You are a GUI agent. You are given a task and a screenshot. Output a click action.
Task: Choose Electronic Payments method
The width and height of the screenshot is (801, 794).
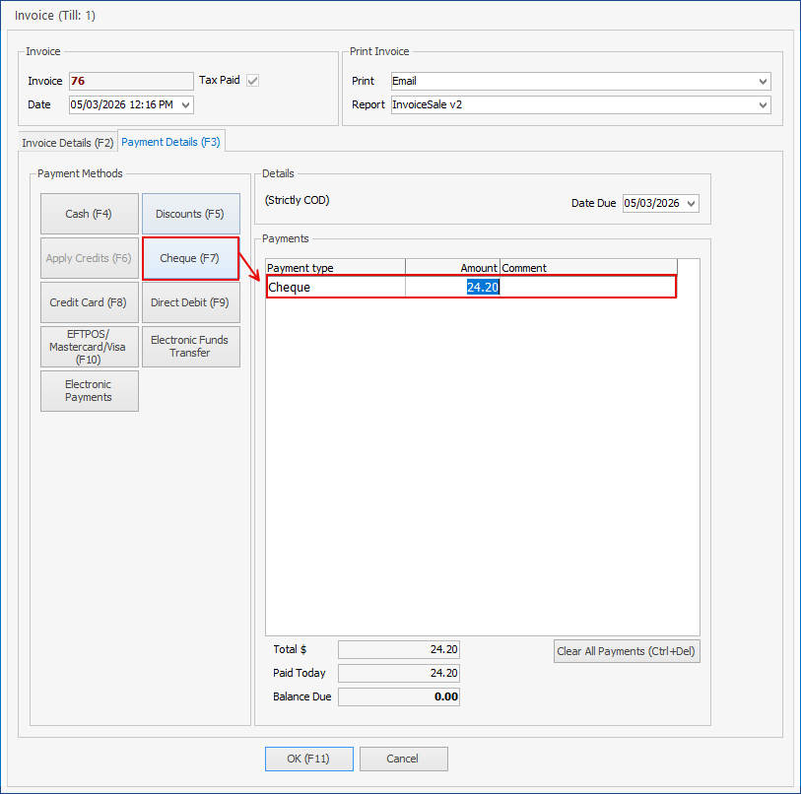[90, 391]
